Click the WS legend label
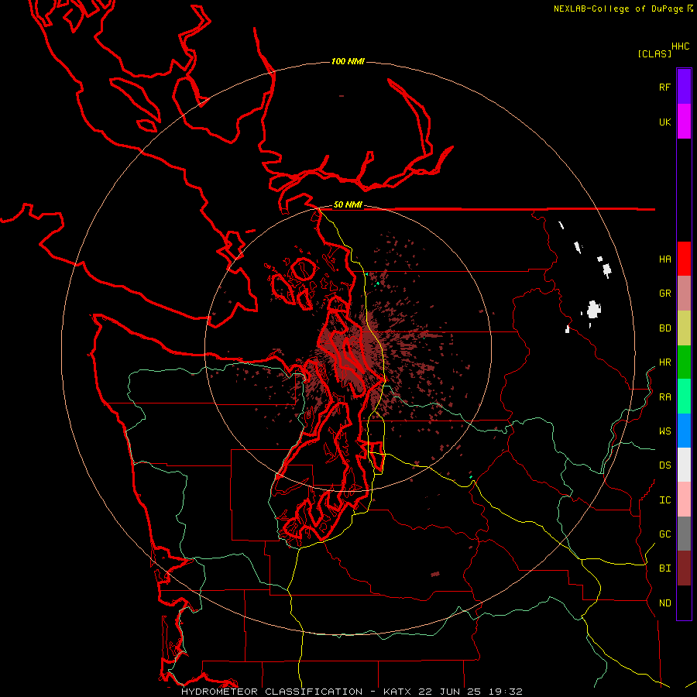The height and width of the screenshot is (697, 697). (x=664, y=431)
